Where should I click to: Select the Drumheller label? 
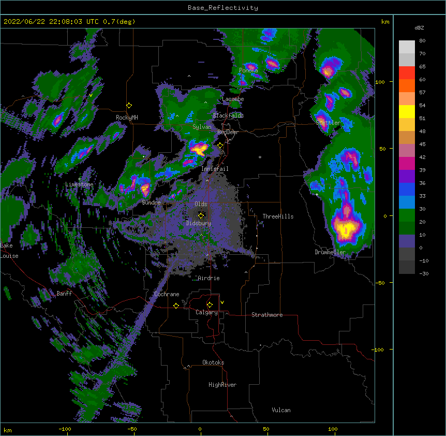330,252
